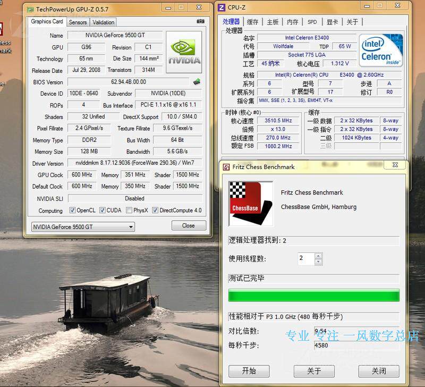
Task: Click the ChessBase logo image
Action: click(x=251, y=204)
